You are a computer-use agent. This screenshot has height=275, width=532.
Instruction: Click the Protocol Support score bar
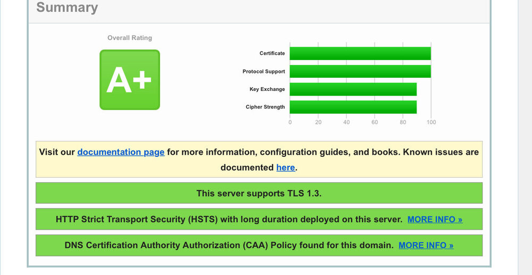(x=360, y=71)
